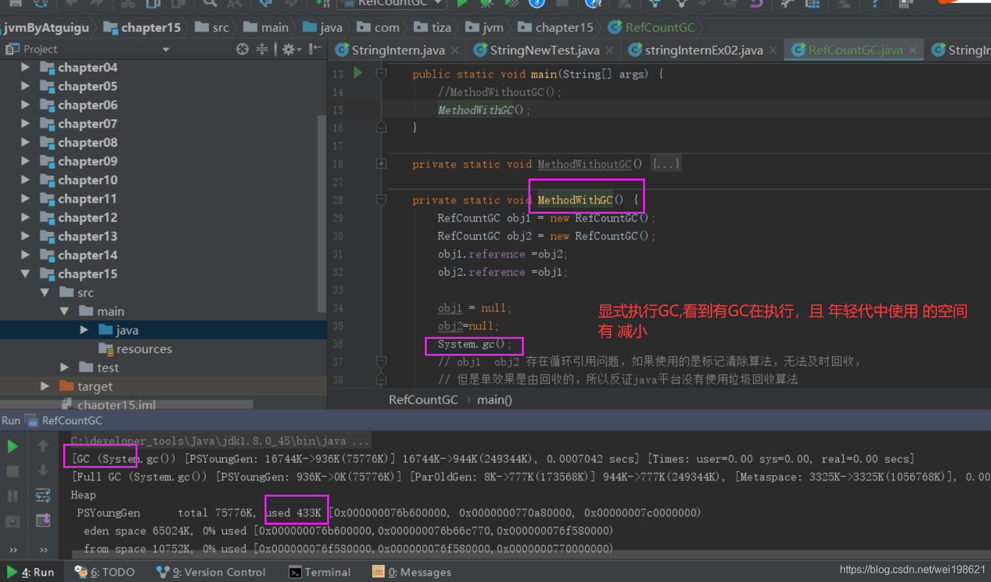This screenshot has height=582, width=991.
Task: Click the green run gutter arrow beside main
Action: click(358, 73)
